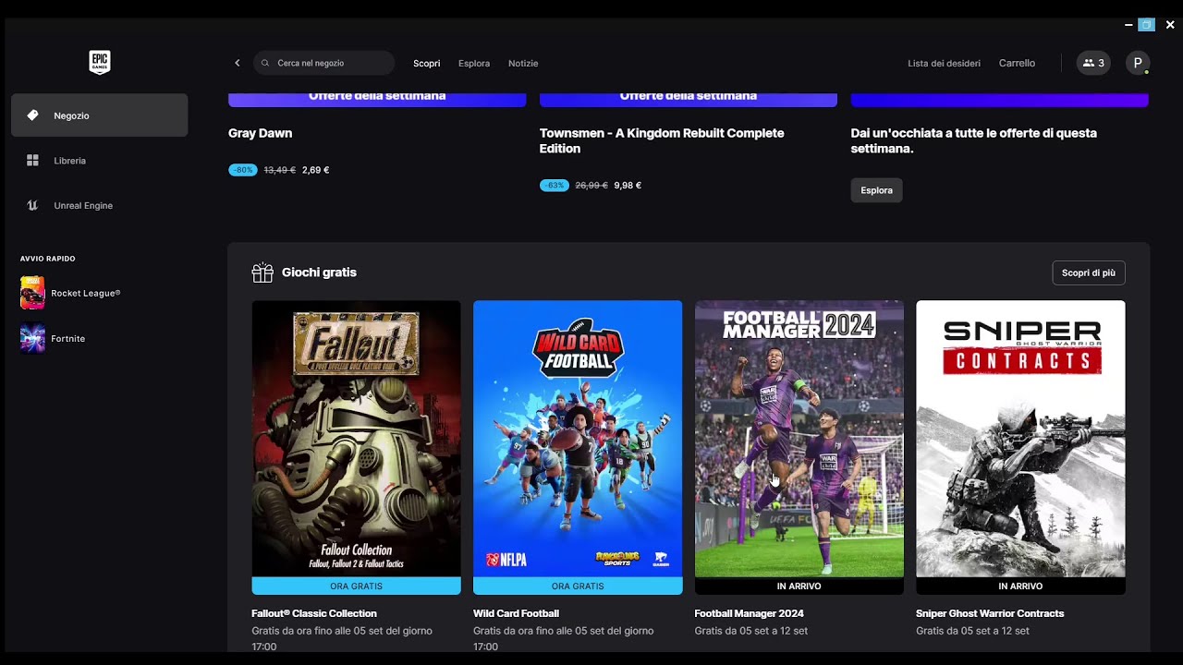Viewport: 1183px width, 665px height.
Task: Click the Fallout® Classic Collection title text
Action: coord(314,613)
